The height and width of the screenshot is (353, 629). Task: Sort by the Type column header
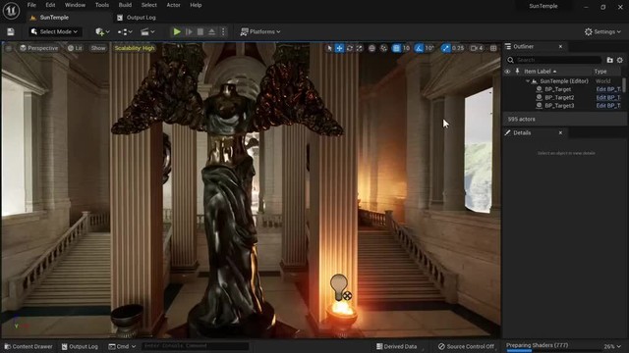[x=600, y=72]
